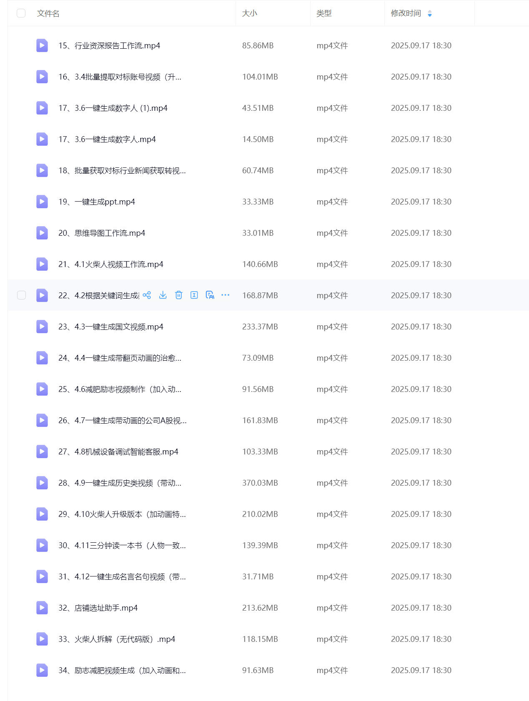Select row with size 370.03MB

(260, 483)
